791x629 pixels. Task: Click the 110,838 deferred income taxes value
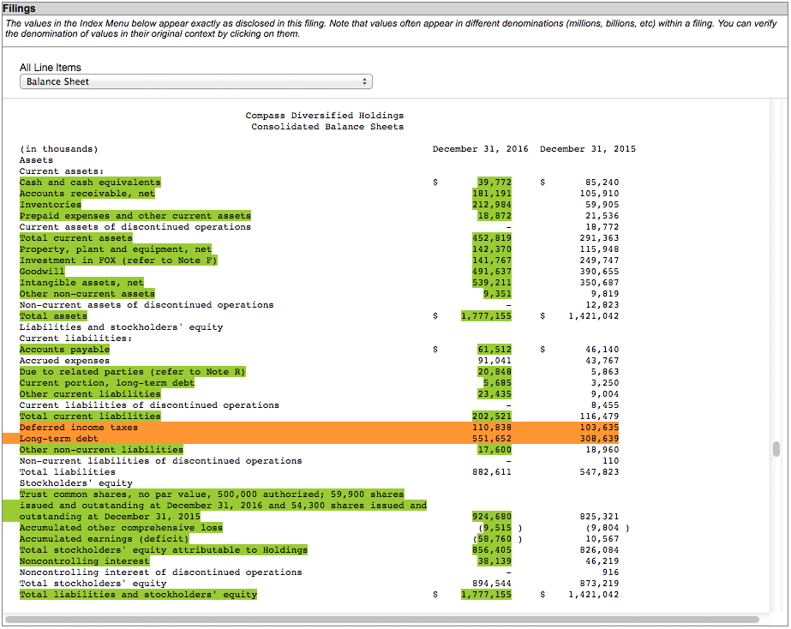pos(492,428)
